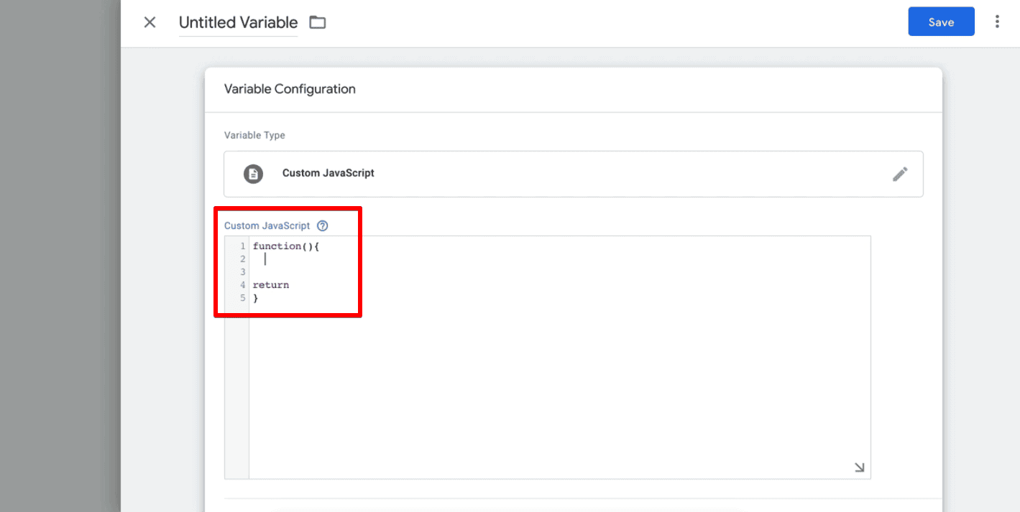Click the pencil icon to edit variable type
The image size is (1020, 512).
point(900,174)
